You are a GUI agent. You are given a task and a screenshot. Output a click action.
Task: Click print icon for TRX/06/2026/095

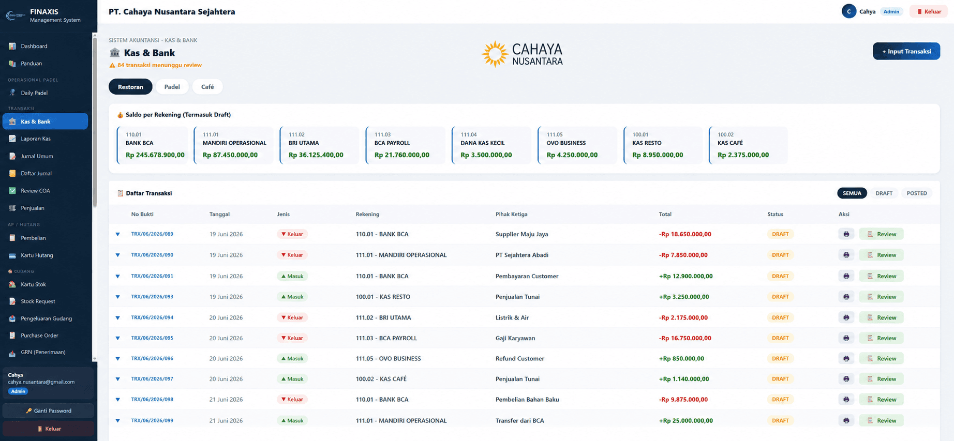846,338
